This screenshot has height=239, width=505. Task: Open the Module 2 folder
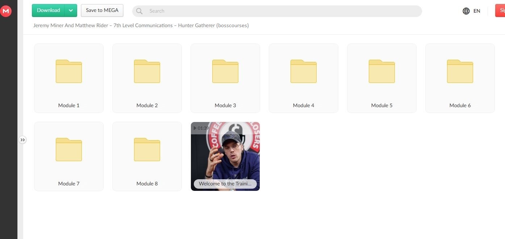[147, 78]
